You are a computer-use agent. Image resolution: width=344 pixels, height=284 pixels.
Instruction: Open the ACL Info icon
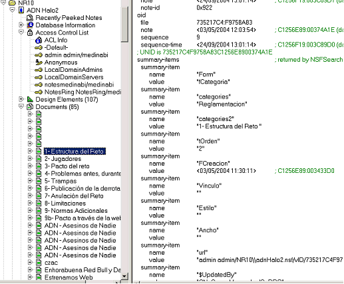[x=39, y=40]
